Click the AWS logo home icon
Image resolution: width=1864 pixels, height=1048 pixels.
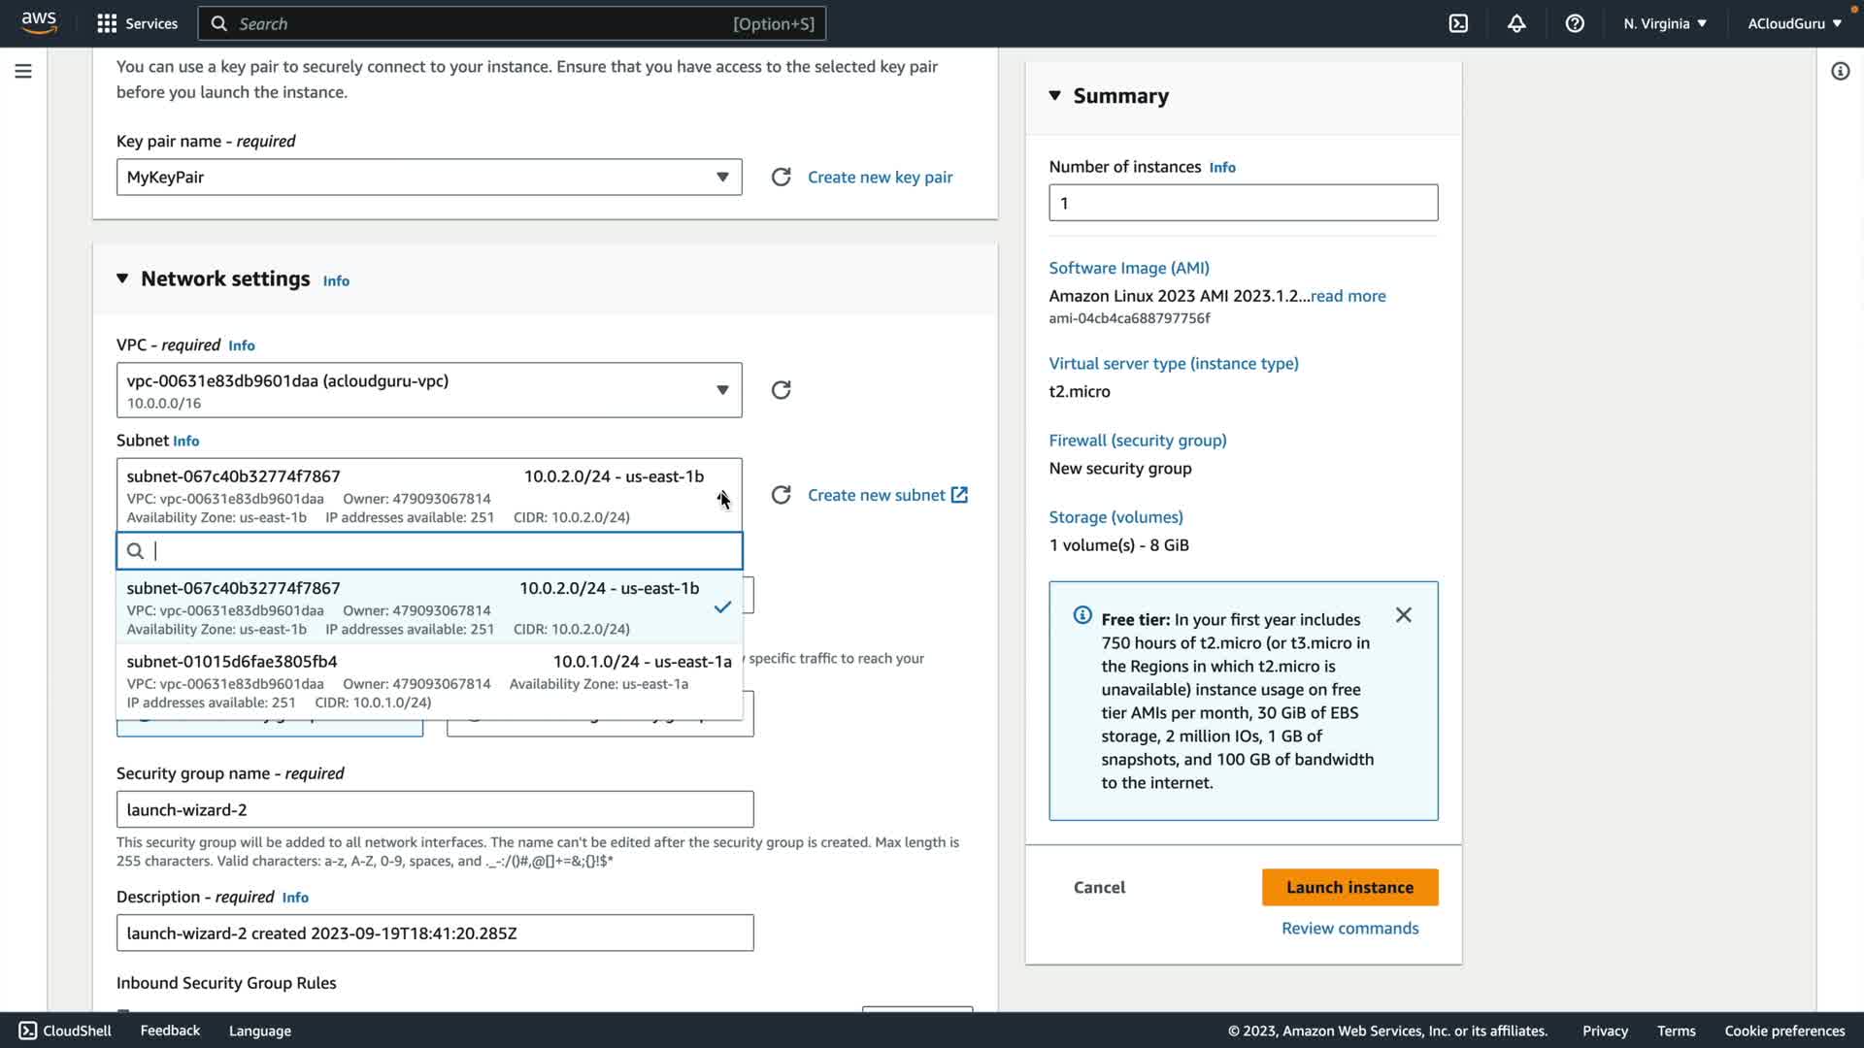tap(39, 23)
